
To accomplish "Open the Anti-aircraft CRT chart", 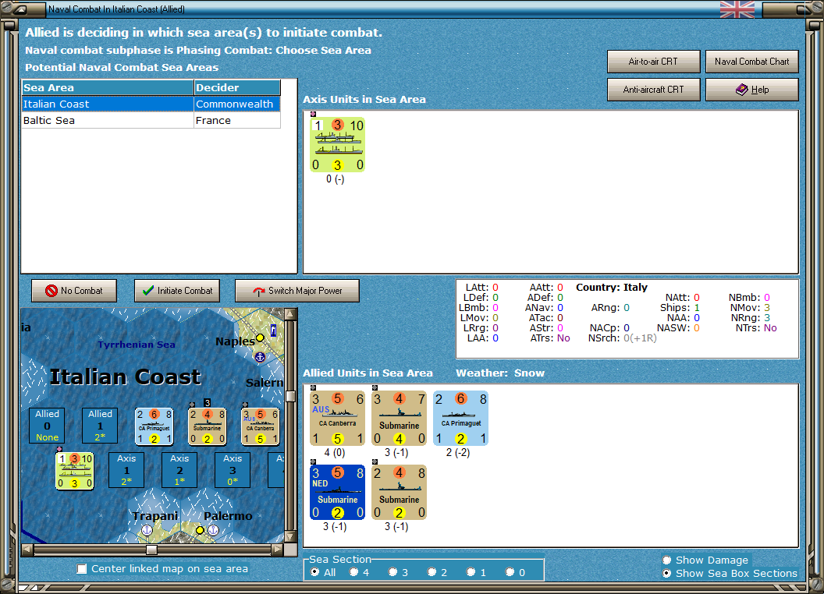I will tap(653, 90).
